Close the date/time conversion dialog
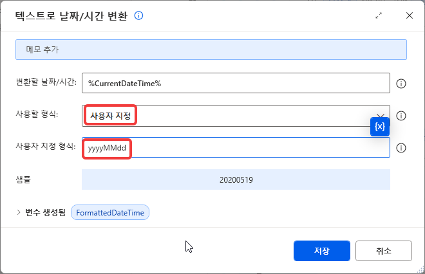The image size is (425, 274). pyautogui.click(x=410, y=15)
